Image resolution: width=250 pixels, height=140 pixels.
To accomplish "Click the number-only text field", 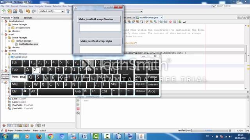I will pyautogui.click(x=100, y=28).
